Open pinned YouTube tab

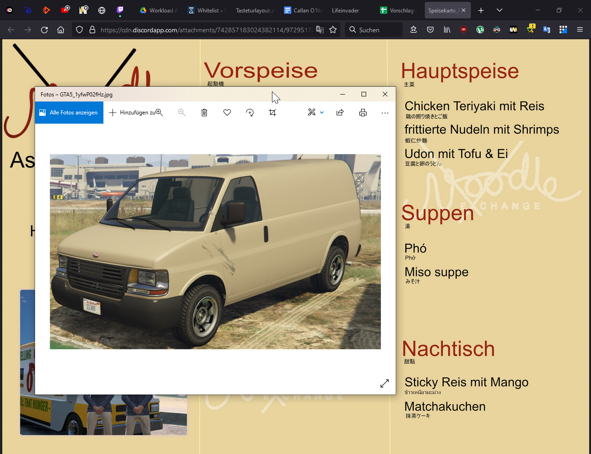pos(65,10)
